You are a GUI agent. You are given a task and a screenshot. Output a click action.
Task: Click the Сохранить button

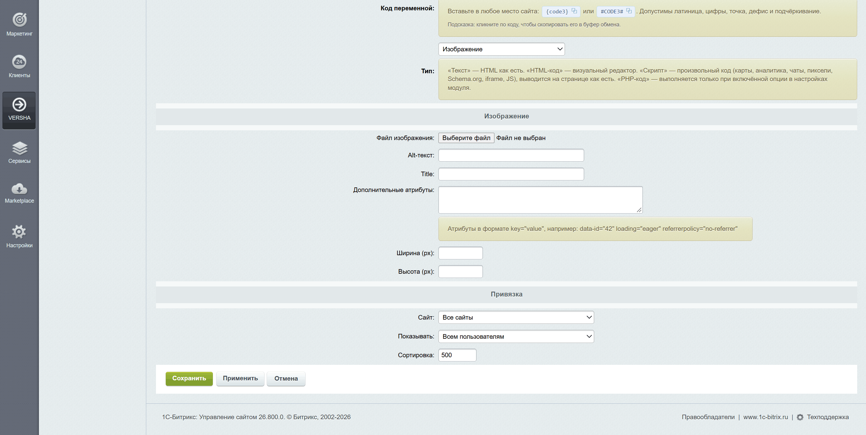(189, 378)
